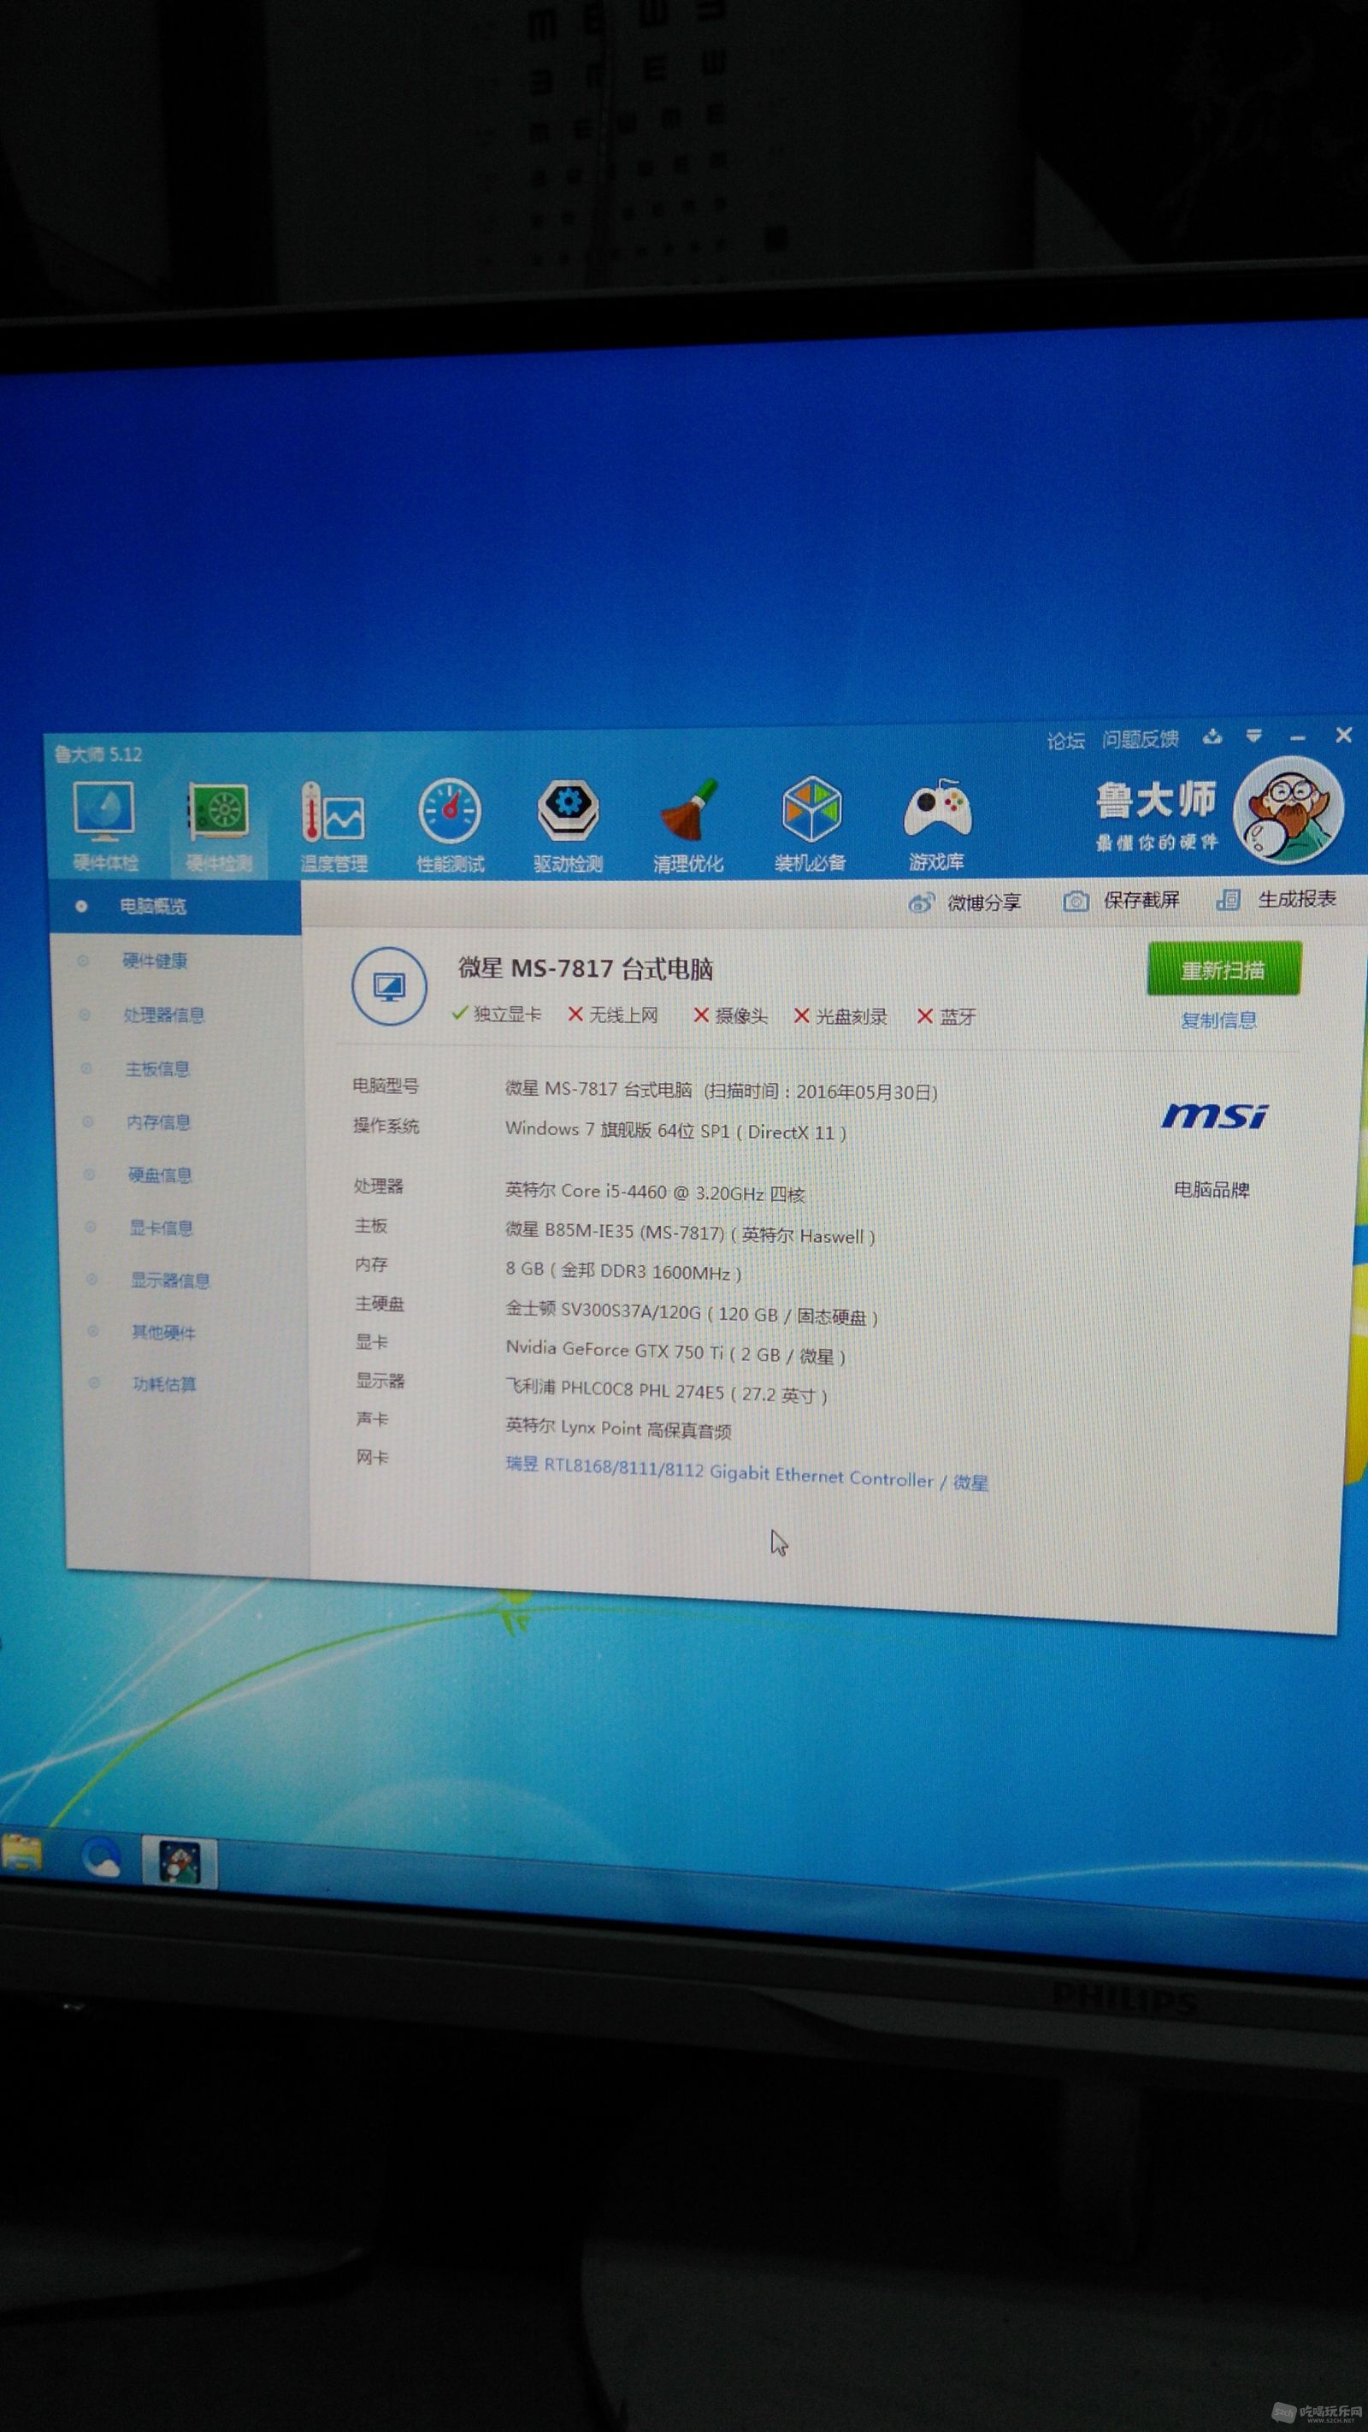Click the 金士顿 SV300S37A/120G disk text
Viewport: 1368px width, 2432px height.
[x=692, y=1312]
